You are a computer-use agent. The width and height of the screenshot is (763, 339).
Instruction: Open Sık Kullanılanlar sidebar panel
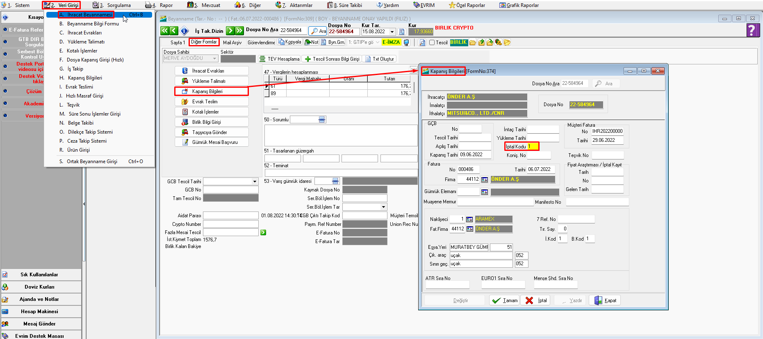click(41, 275)
